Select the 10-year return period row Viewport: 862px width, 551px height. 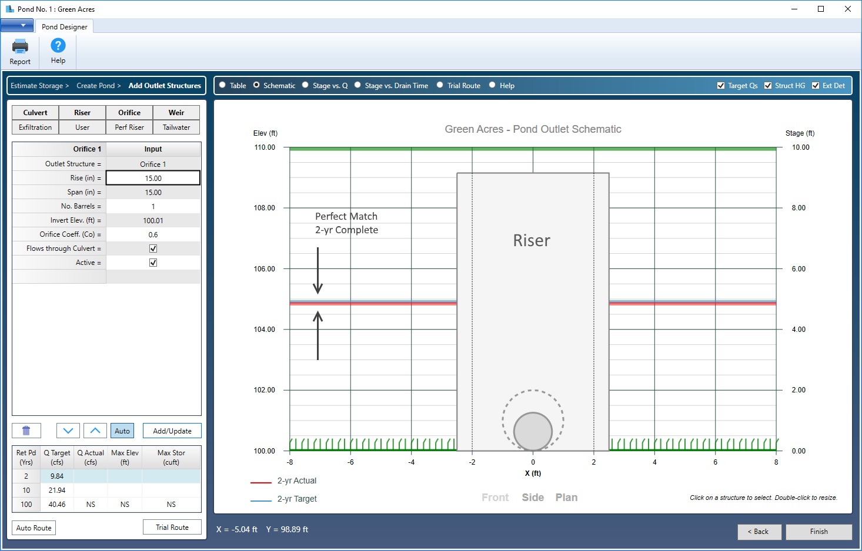[x=106, y=490]
